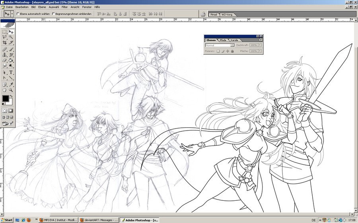
Task: Open the Filter menu
Action: [x=64, y=7]
